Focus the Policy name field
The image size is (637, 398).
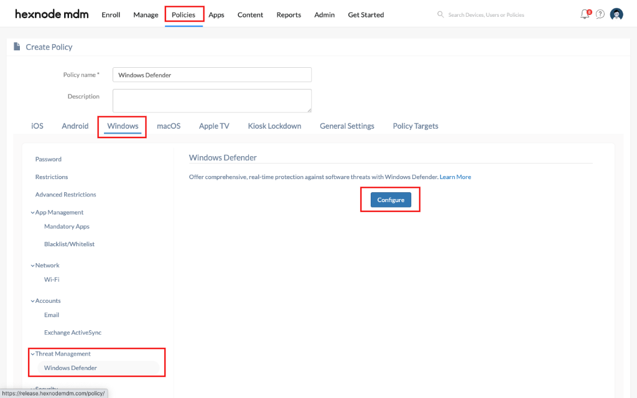click(x=212, y=75)
